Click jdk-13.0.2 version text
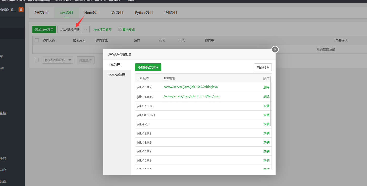This screenshot has height=186, width=367. [144, 142]
